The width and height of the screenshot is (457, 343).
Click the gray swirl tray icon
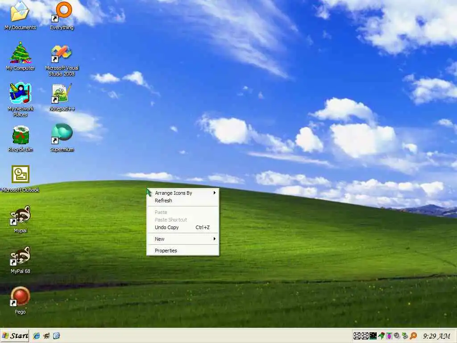coord(397,336)
